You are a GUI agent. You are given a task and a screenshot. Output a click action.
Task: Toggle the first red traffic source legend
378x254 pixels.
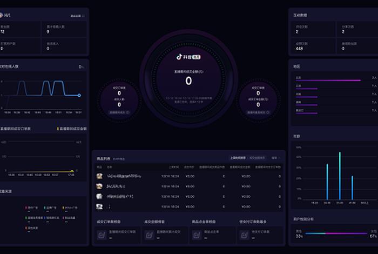(25, 207)
